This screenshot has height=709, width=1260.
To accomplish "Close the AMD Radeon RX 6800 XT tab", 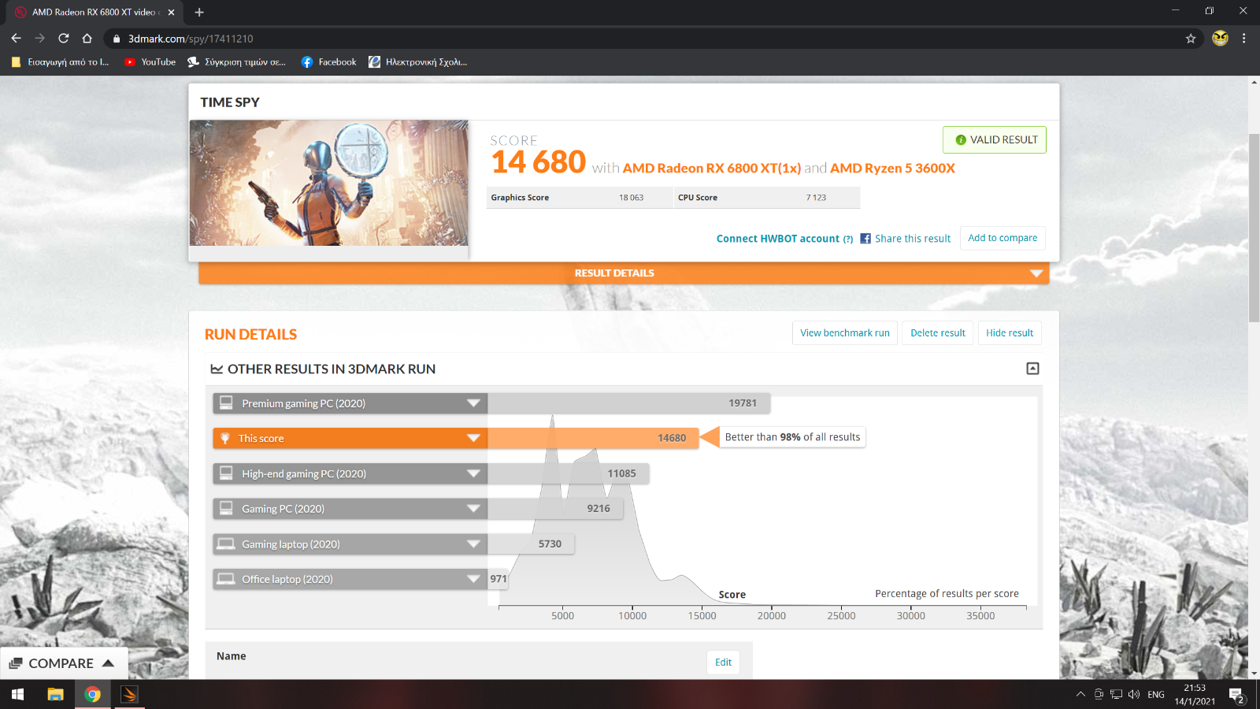I will point(171,12).
